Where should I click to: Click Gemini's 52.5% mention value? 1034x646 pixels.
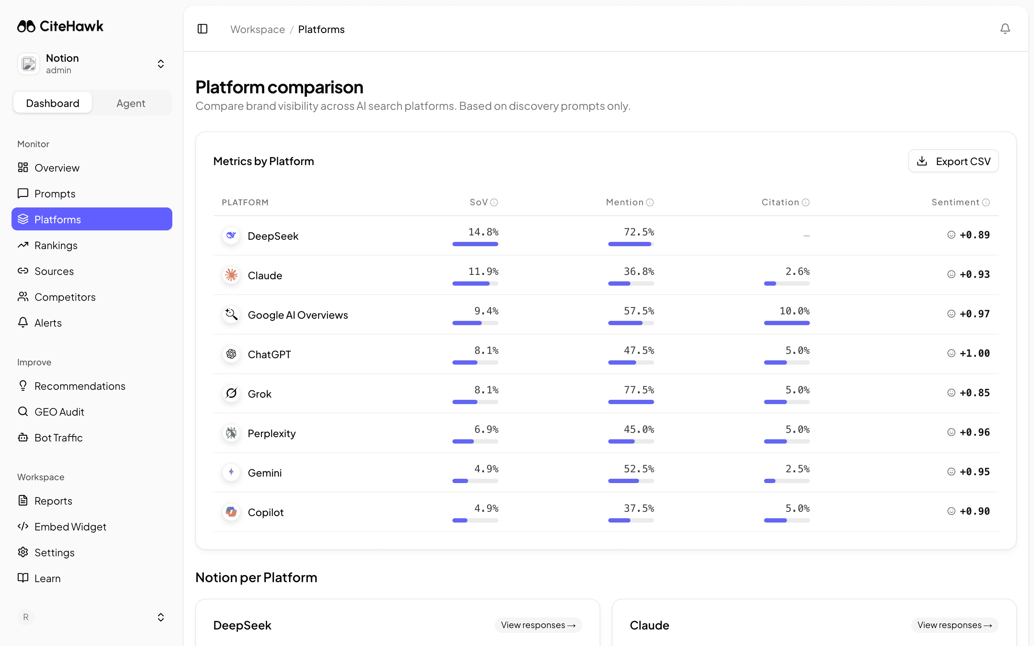(x=639, y=469)
